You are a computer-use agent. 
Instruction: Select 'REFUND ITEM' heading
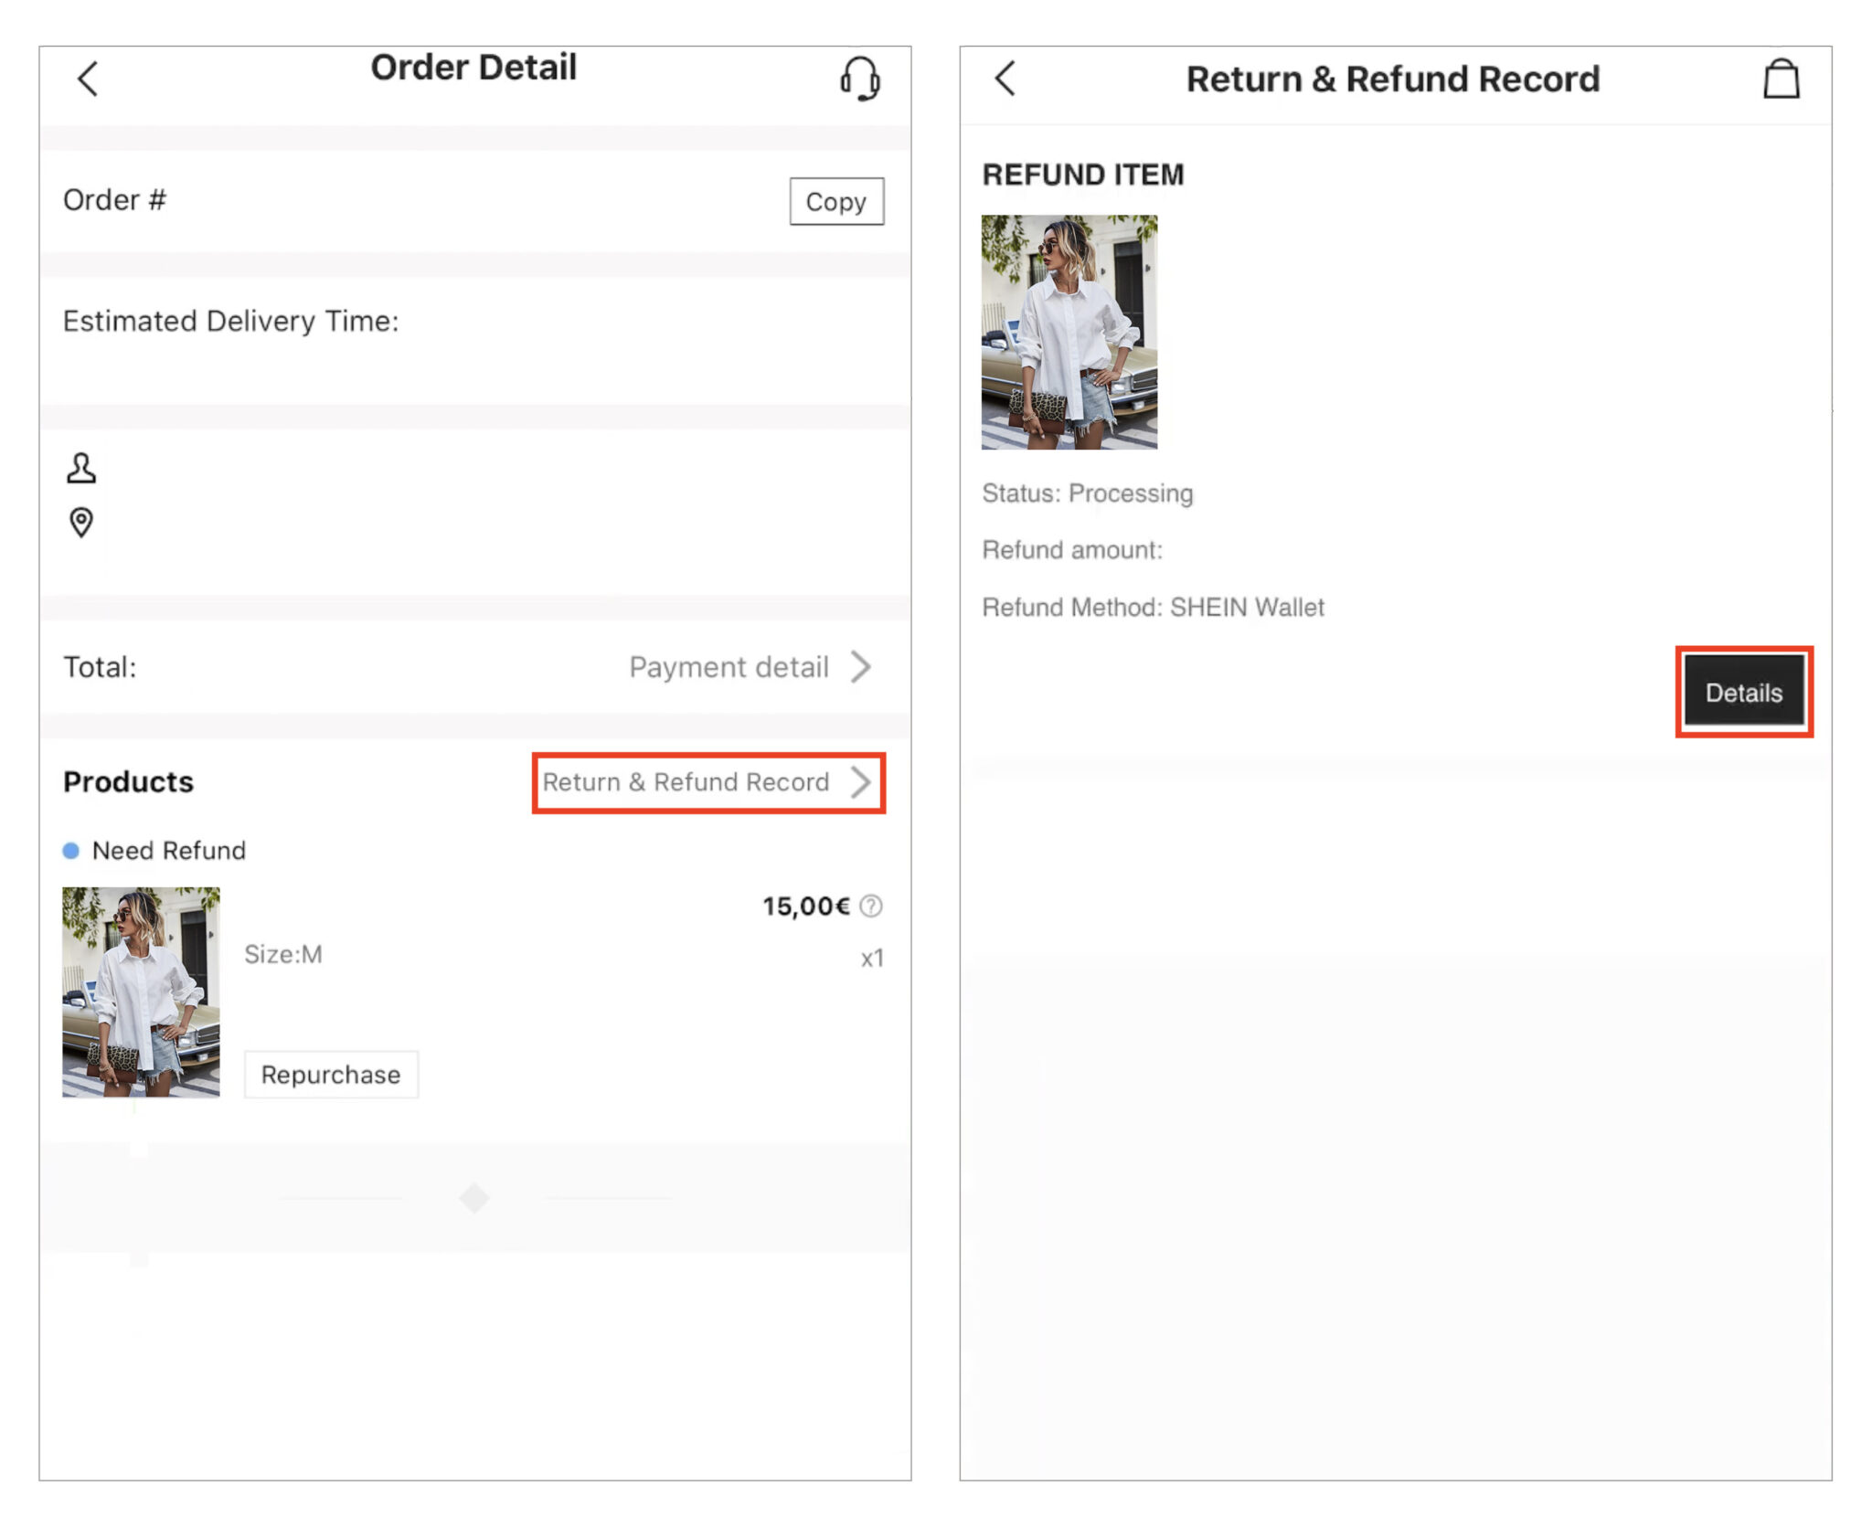coord(1083,175)
